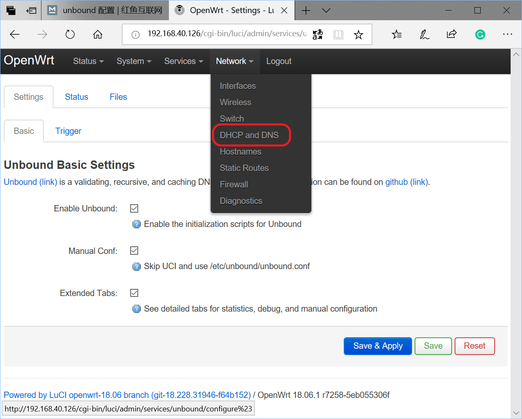The image size is (522, 419).
Task: Set these tabs aside icon
Action: pos(31,11)
